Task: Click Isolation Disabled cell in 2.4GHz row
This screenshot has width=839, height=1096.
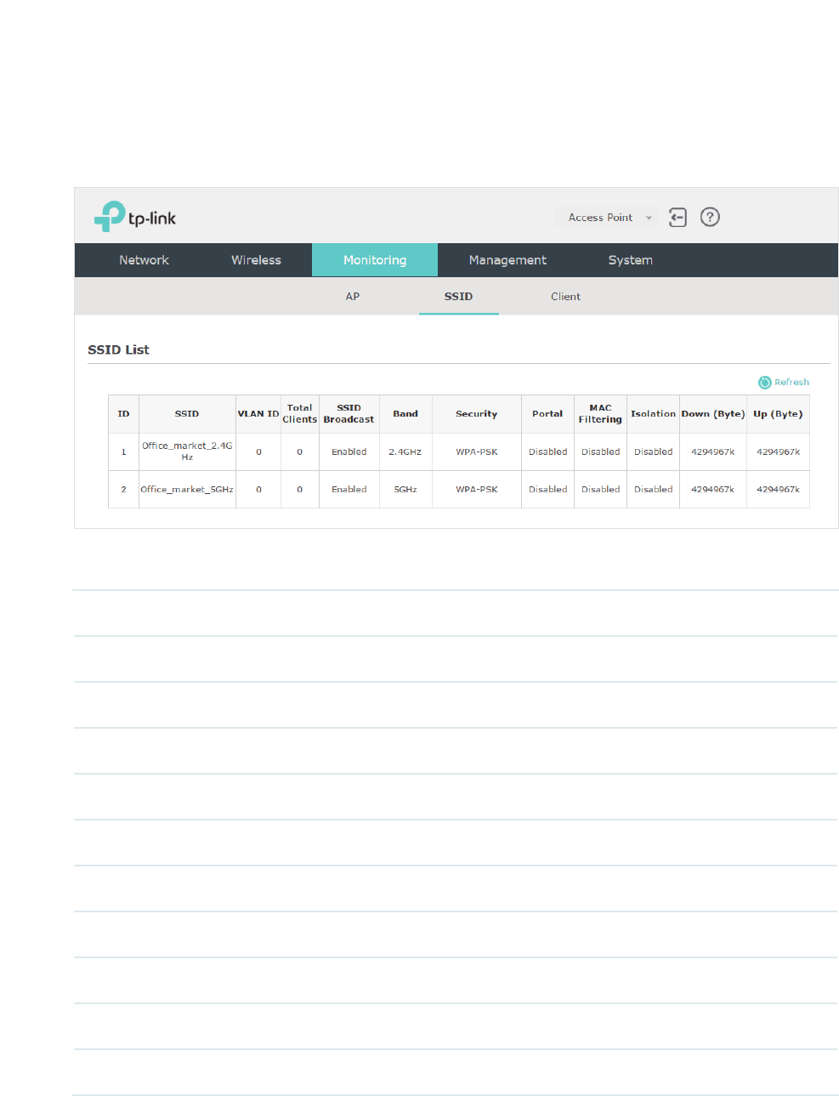Action: 653,452
